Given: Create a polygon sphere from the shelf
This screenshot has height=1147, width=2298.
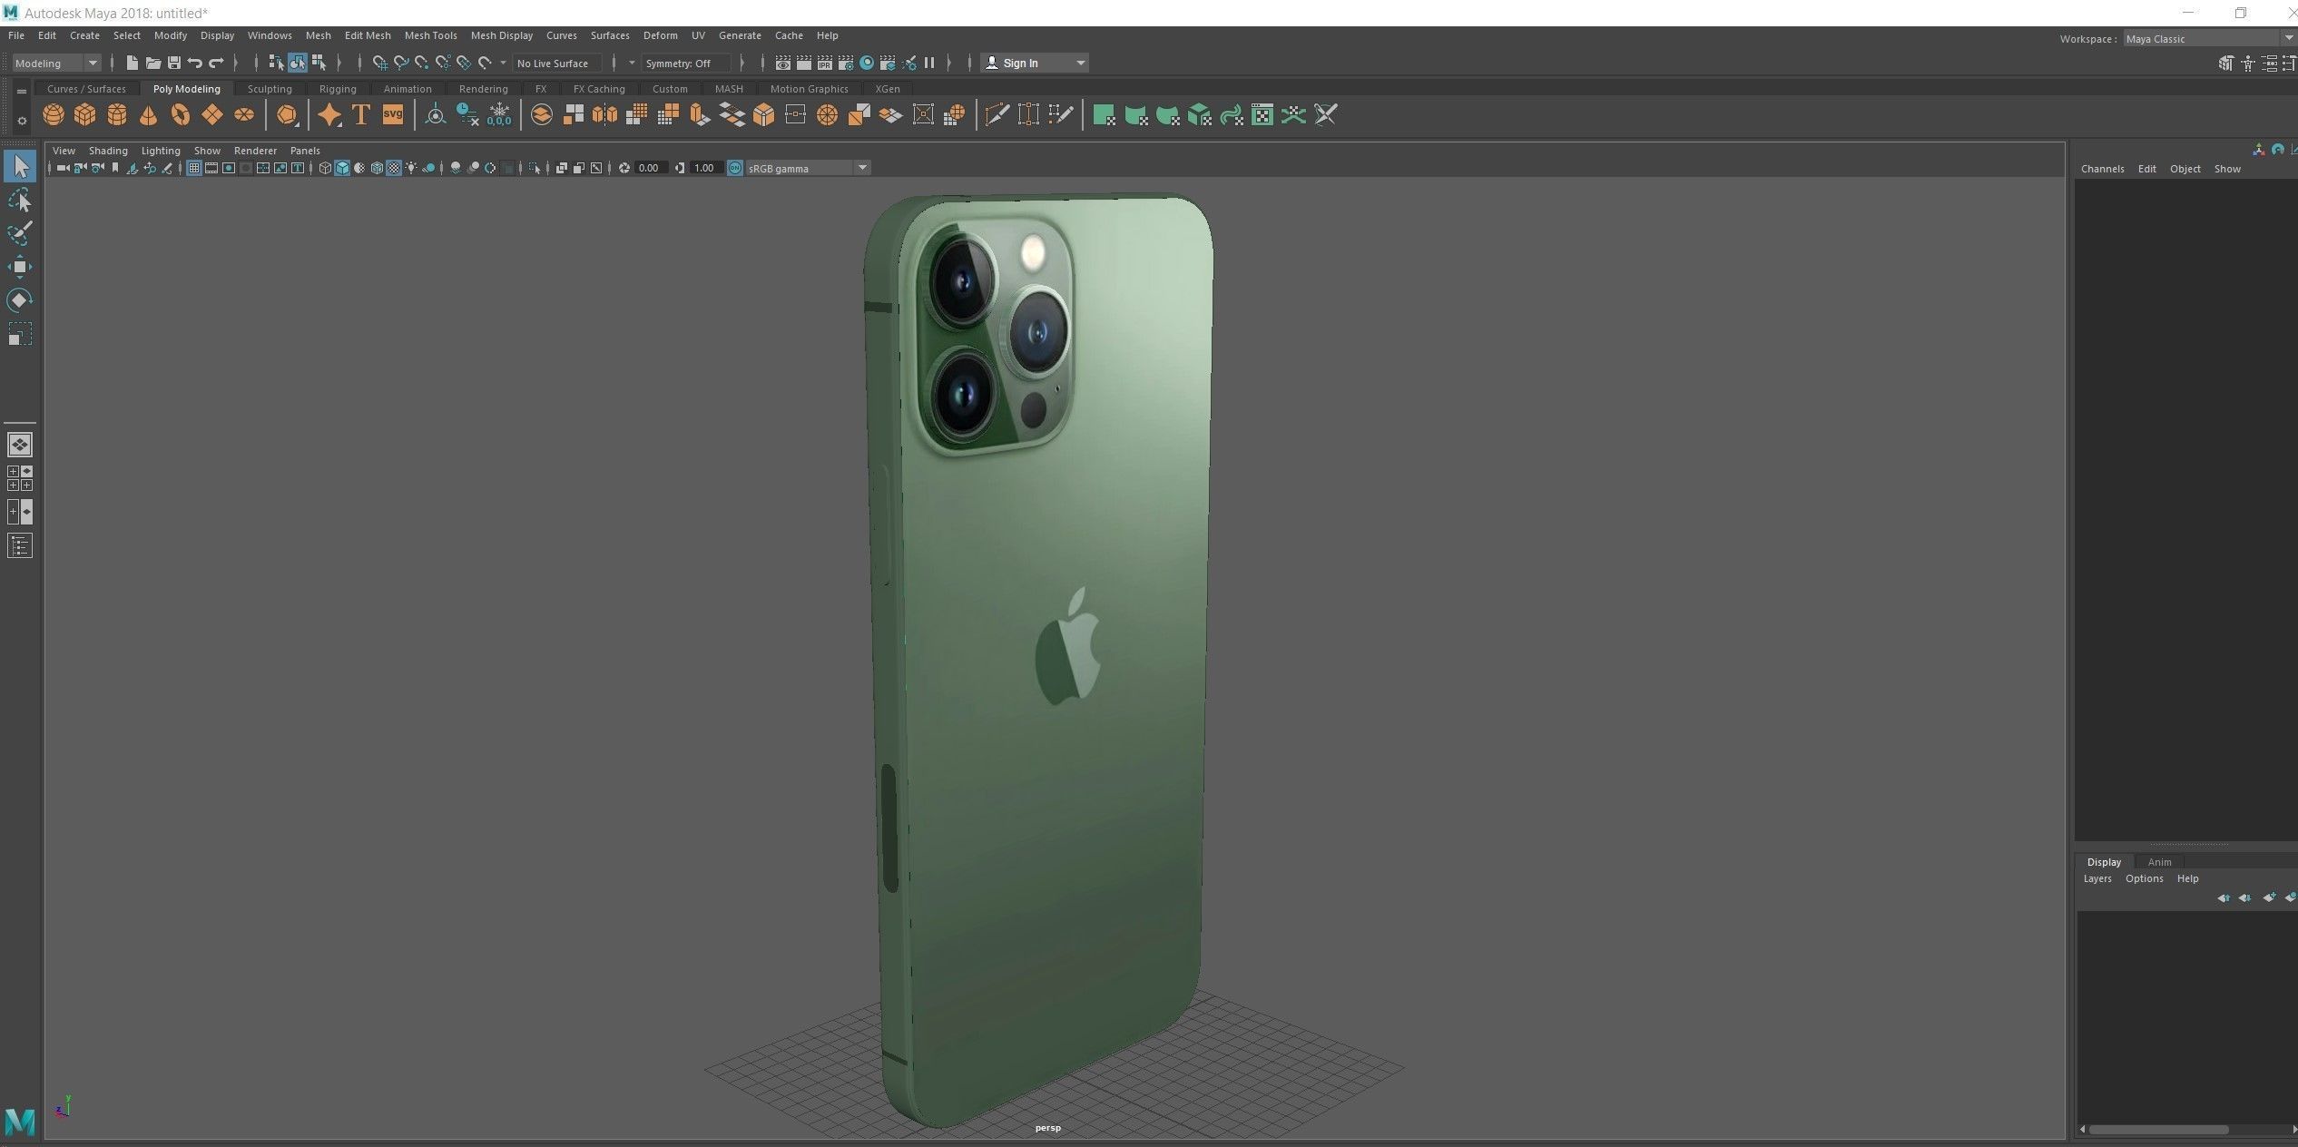Looking at the screenshot, I should tap(54, 115).
